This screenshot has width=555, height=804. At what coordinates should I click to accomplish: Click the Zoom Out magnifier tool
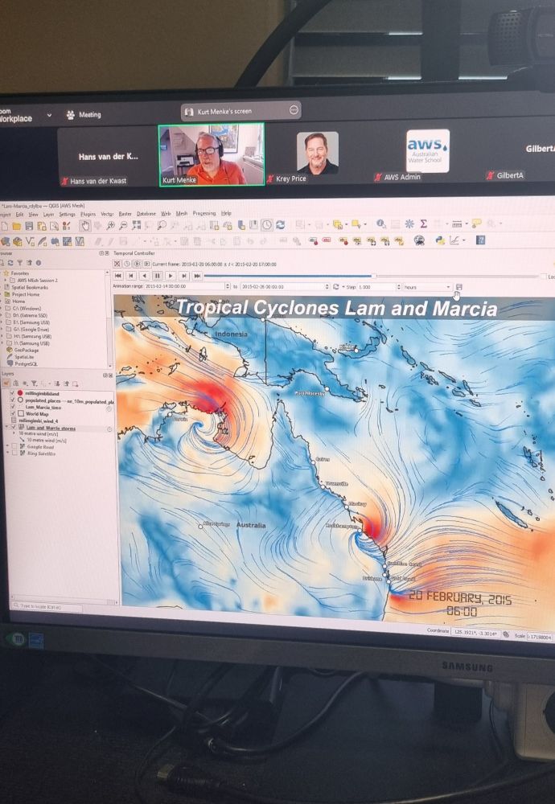click(123, 225)
